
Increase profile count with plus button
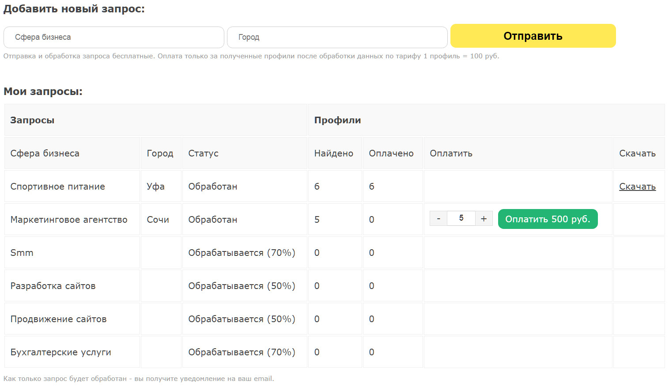(x=484, y=218)
